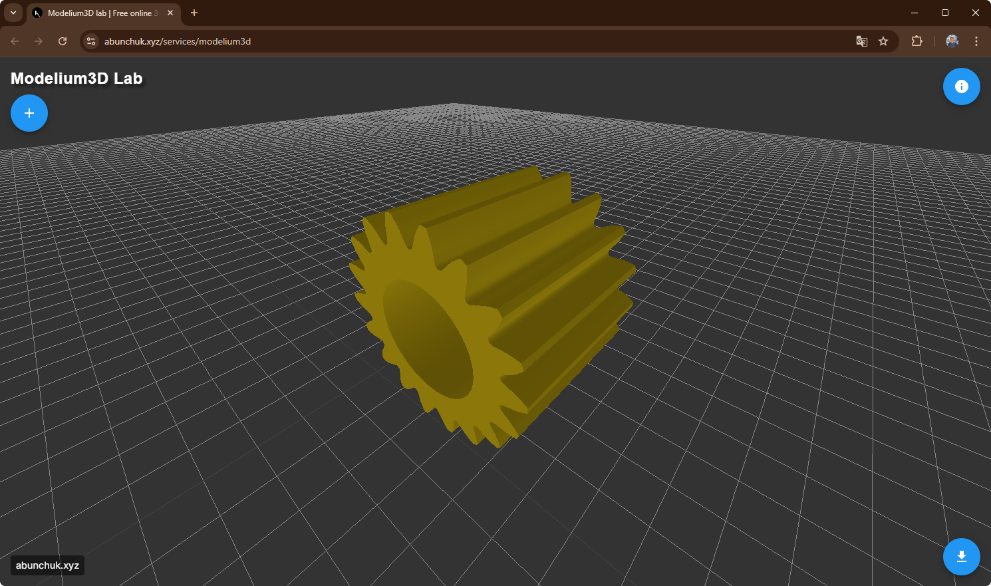Image resolution: width=991 pixels, height=586 pixels.
Task: Open the site information icon in the address bar
Action: point(90,41)
